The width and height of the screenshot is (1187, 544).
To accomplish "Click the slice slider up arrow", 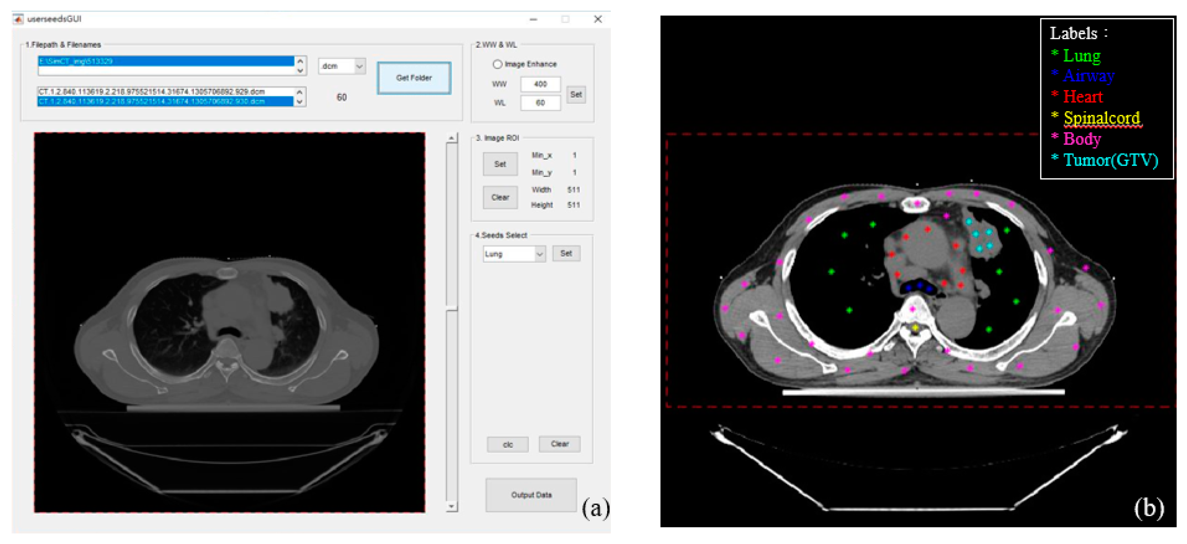I will point(452,138).
